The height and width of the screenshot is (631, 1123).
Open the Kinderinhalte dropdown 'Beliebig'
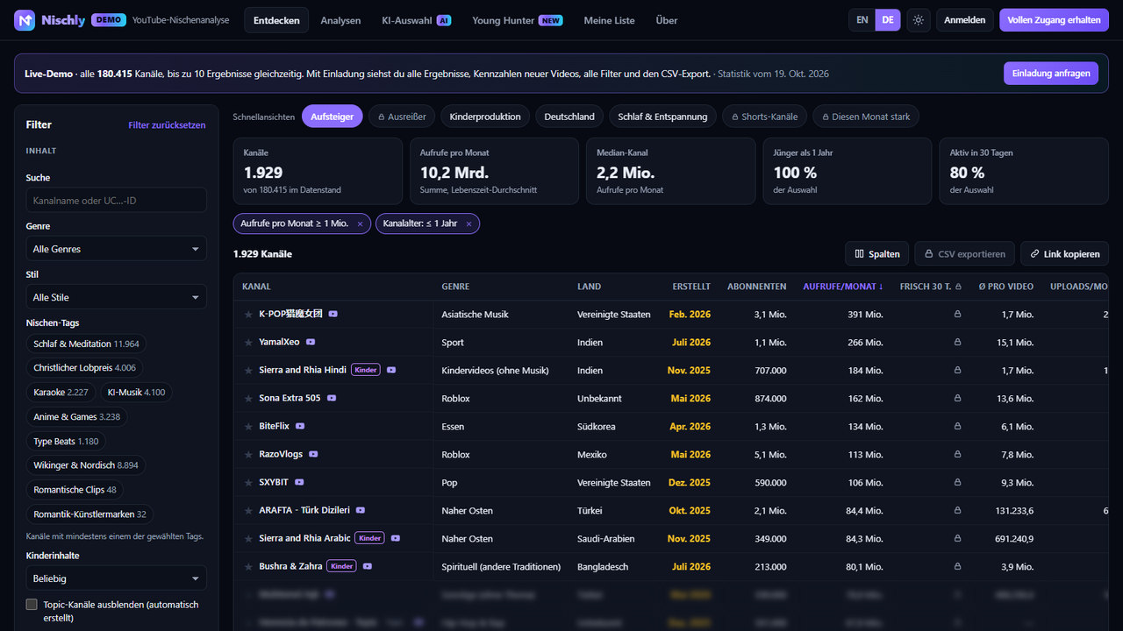pyautogui.click(x=117, y=578)
